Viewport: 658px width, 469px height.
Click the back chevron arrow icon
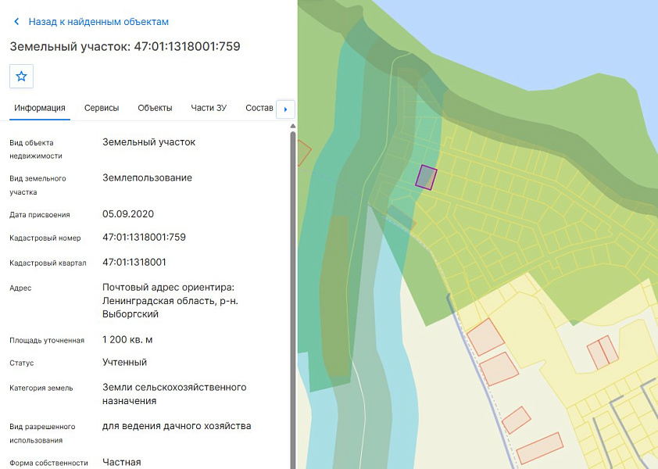pos(16,21)
